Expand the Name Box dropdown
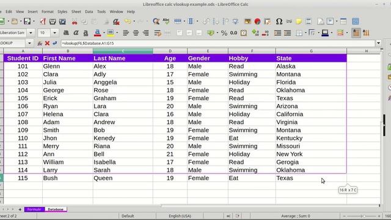The image size is (391, 220). pos(29,43)
